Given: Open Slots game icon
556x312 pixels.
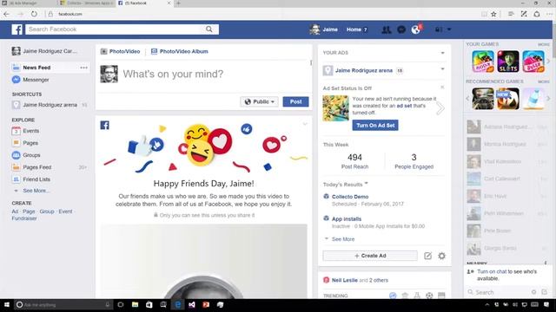Looking at the screenshot, I should tap(507, 62).
